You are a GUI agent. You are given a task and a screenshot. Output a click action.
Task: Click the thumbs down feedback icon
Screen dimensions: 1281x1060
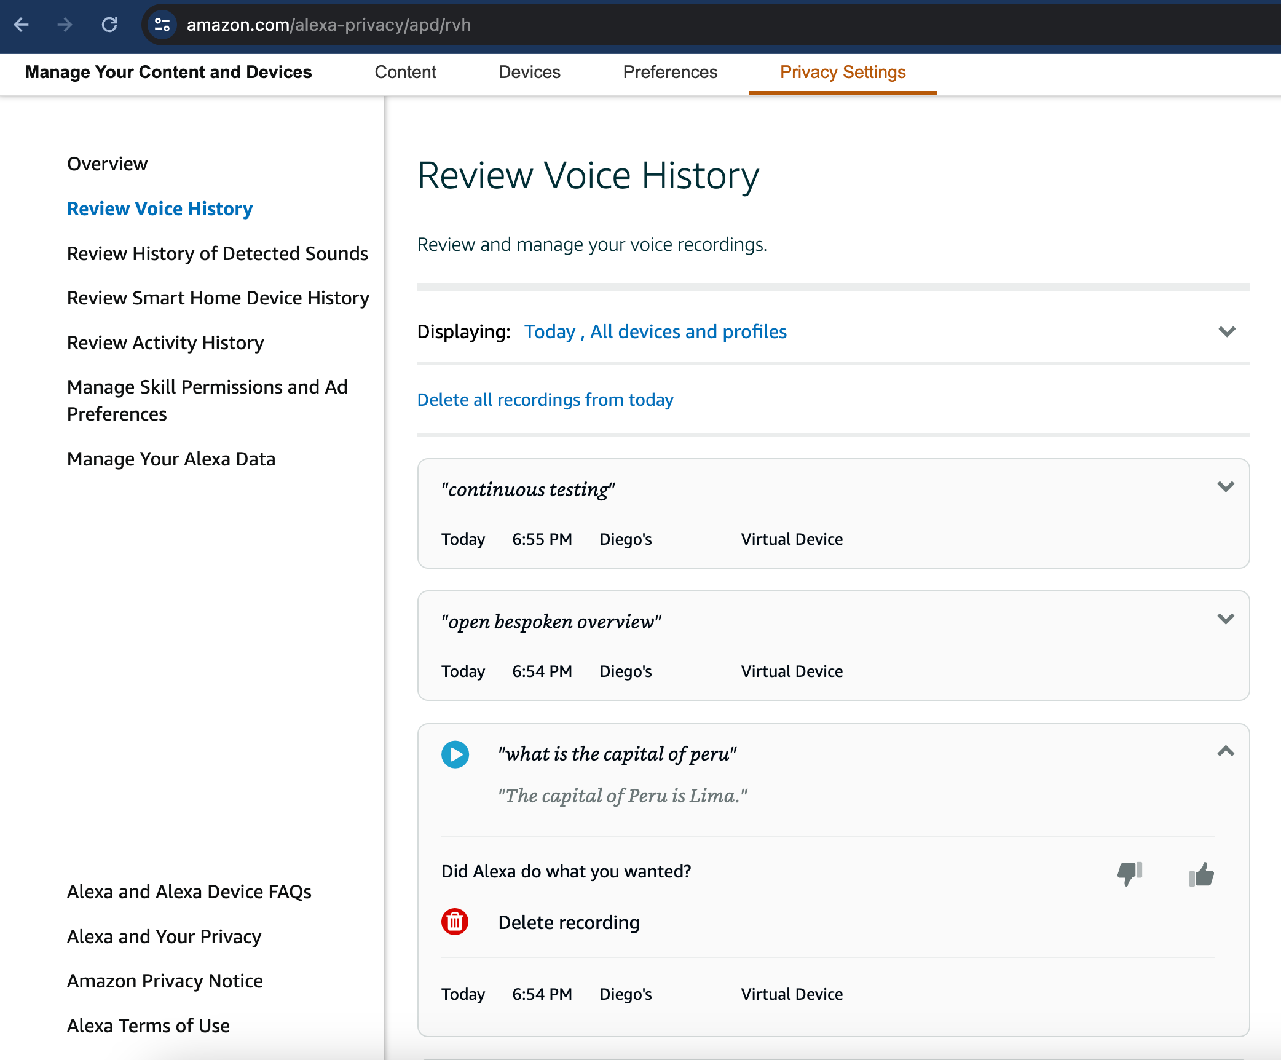click(1130, 873)
